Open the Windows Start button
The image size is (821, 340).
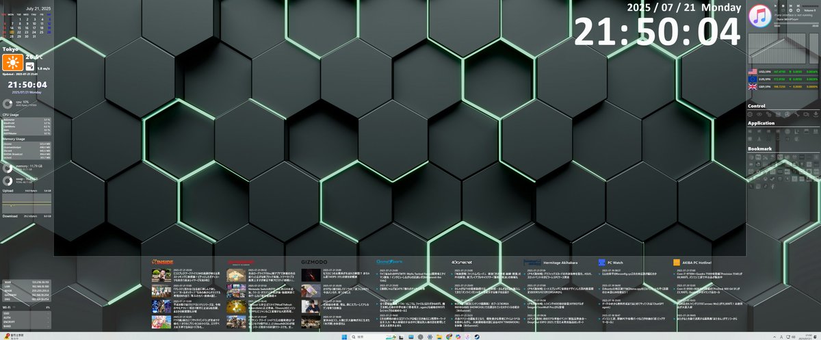click(x=344, y=337)
